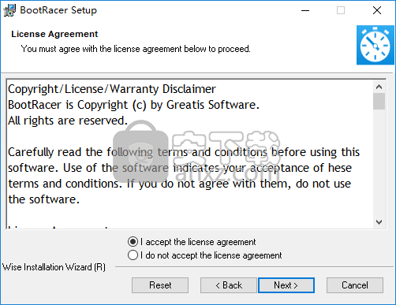The width and height of the screenshot is (396, 305).
Task: Click the blue stopwatch BootRacer logo
Action: pos(375,45)
